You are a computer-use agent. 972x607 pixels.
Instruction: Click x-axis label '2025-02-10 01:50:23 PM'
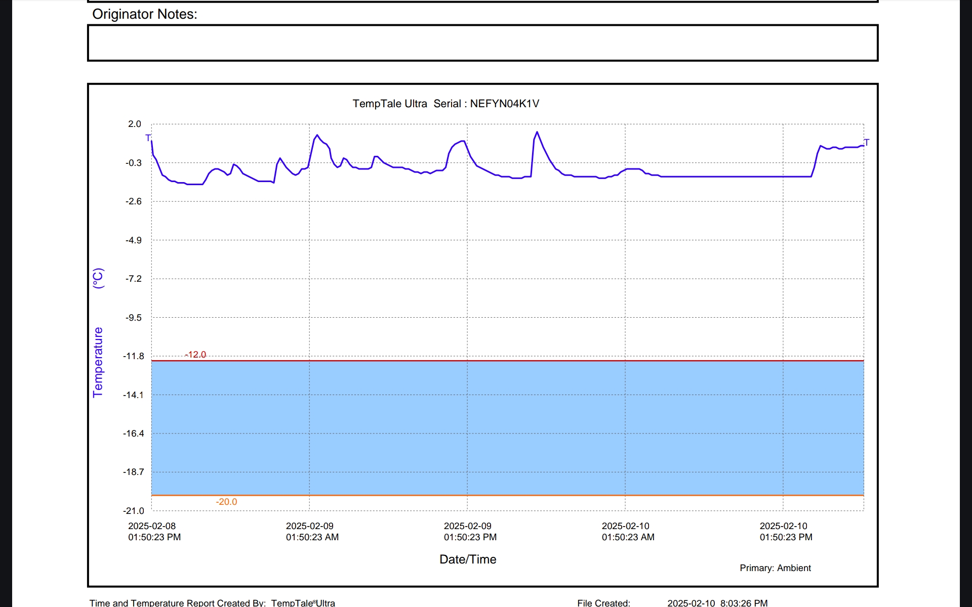click(x=786, y=532)
